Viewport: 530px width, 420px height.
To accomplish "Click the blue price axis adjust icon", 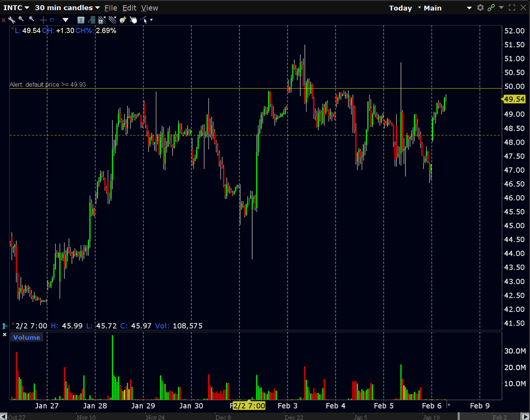I will tap(5, 326).
